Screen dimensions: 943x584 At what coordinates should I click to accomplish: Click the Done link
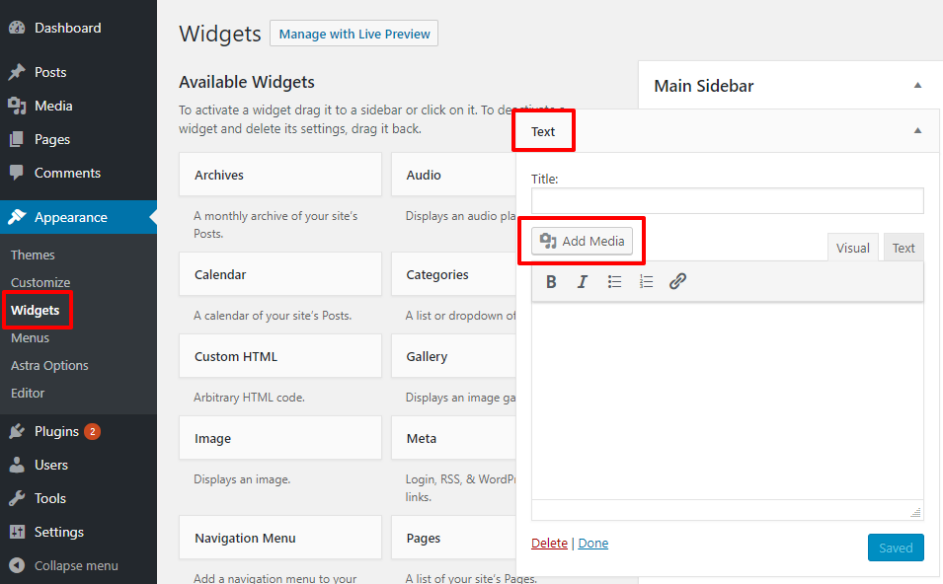pyautogui.click(x=592, y=543)
